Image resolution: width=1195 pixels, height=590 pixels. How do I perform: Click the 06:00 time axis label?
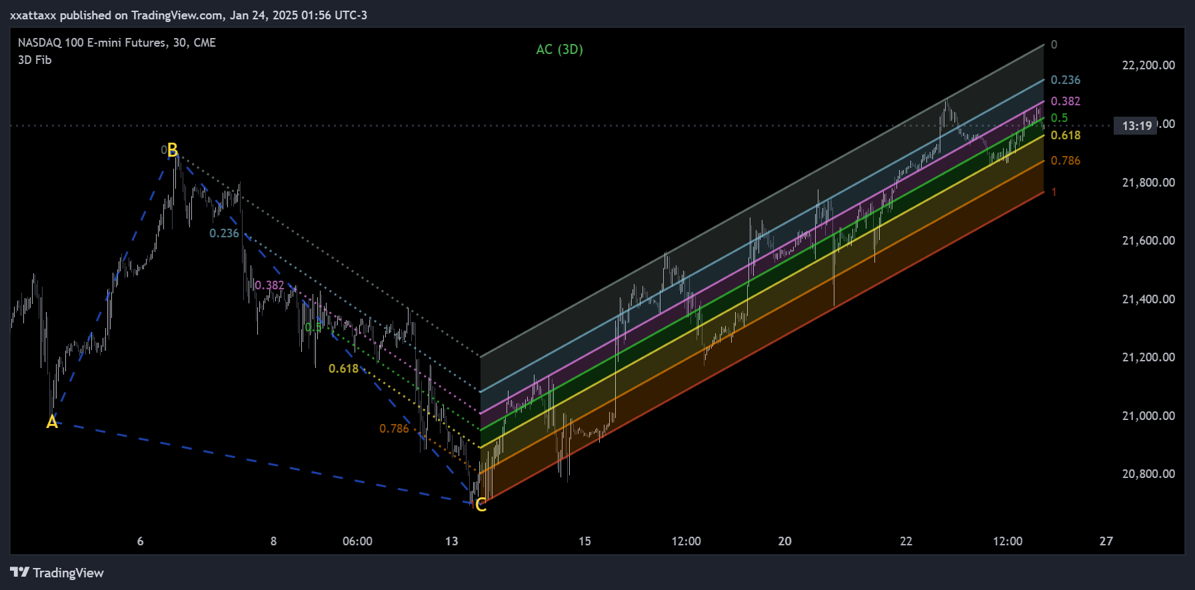click(357, 541)
